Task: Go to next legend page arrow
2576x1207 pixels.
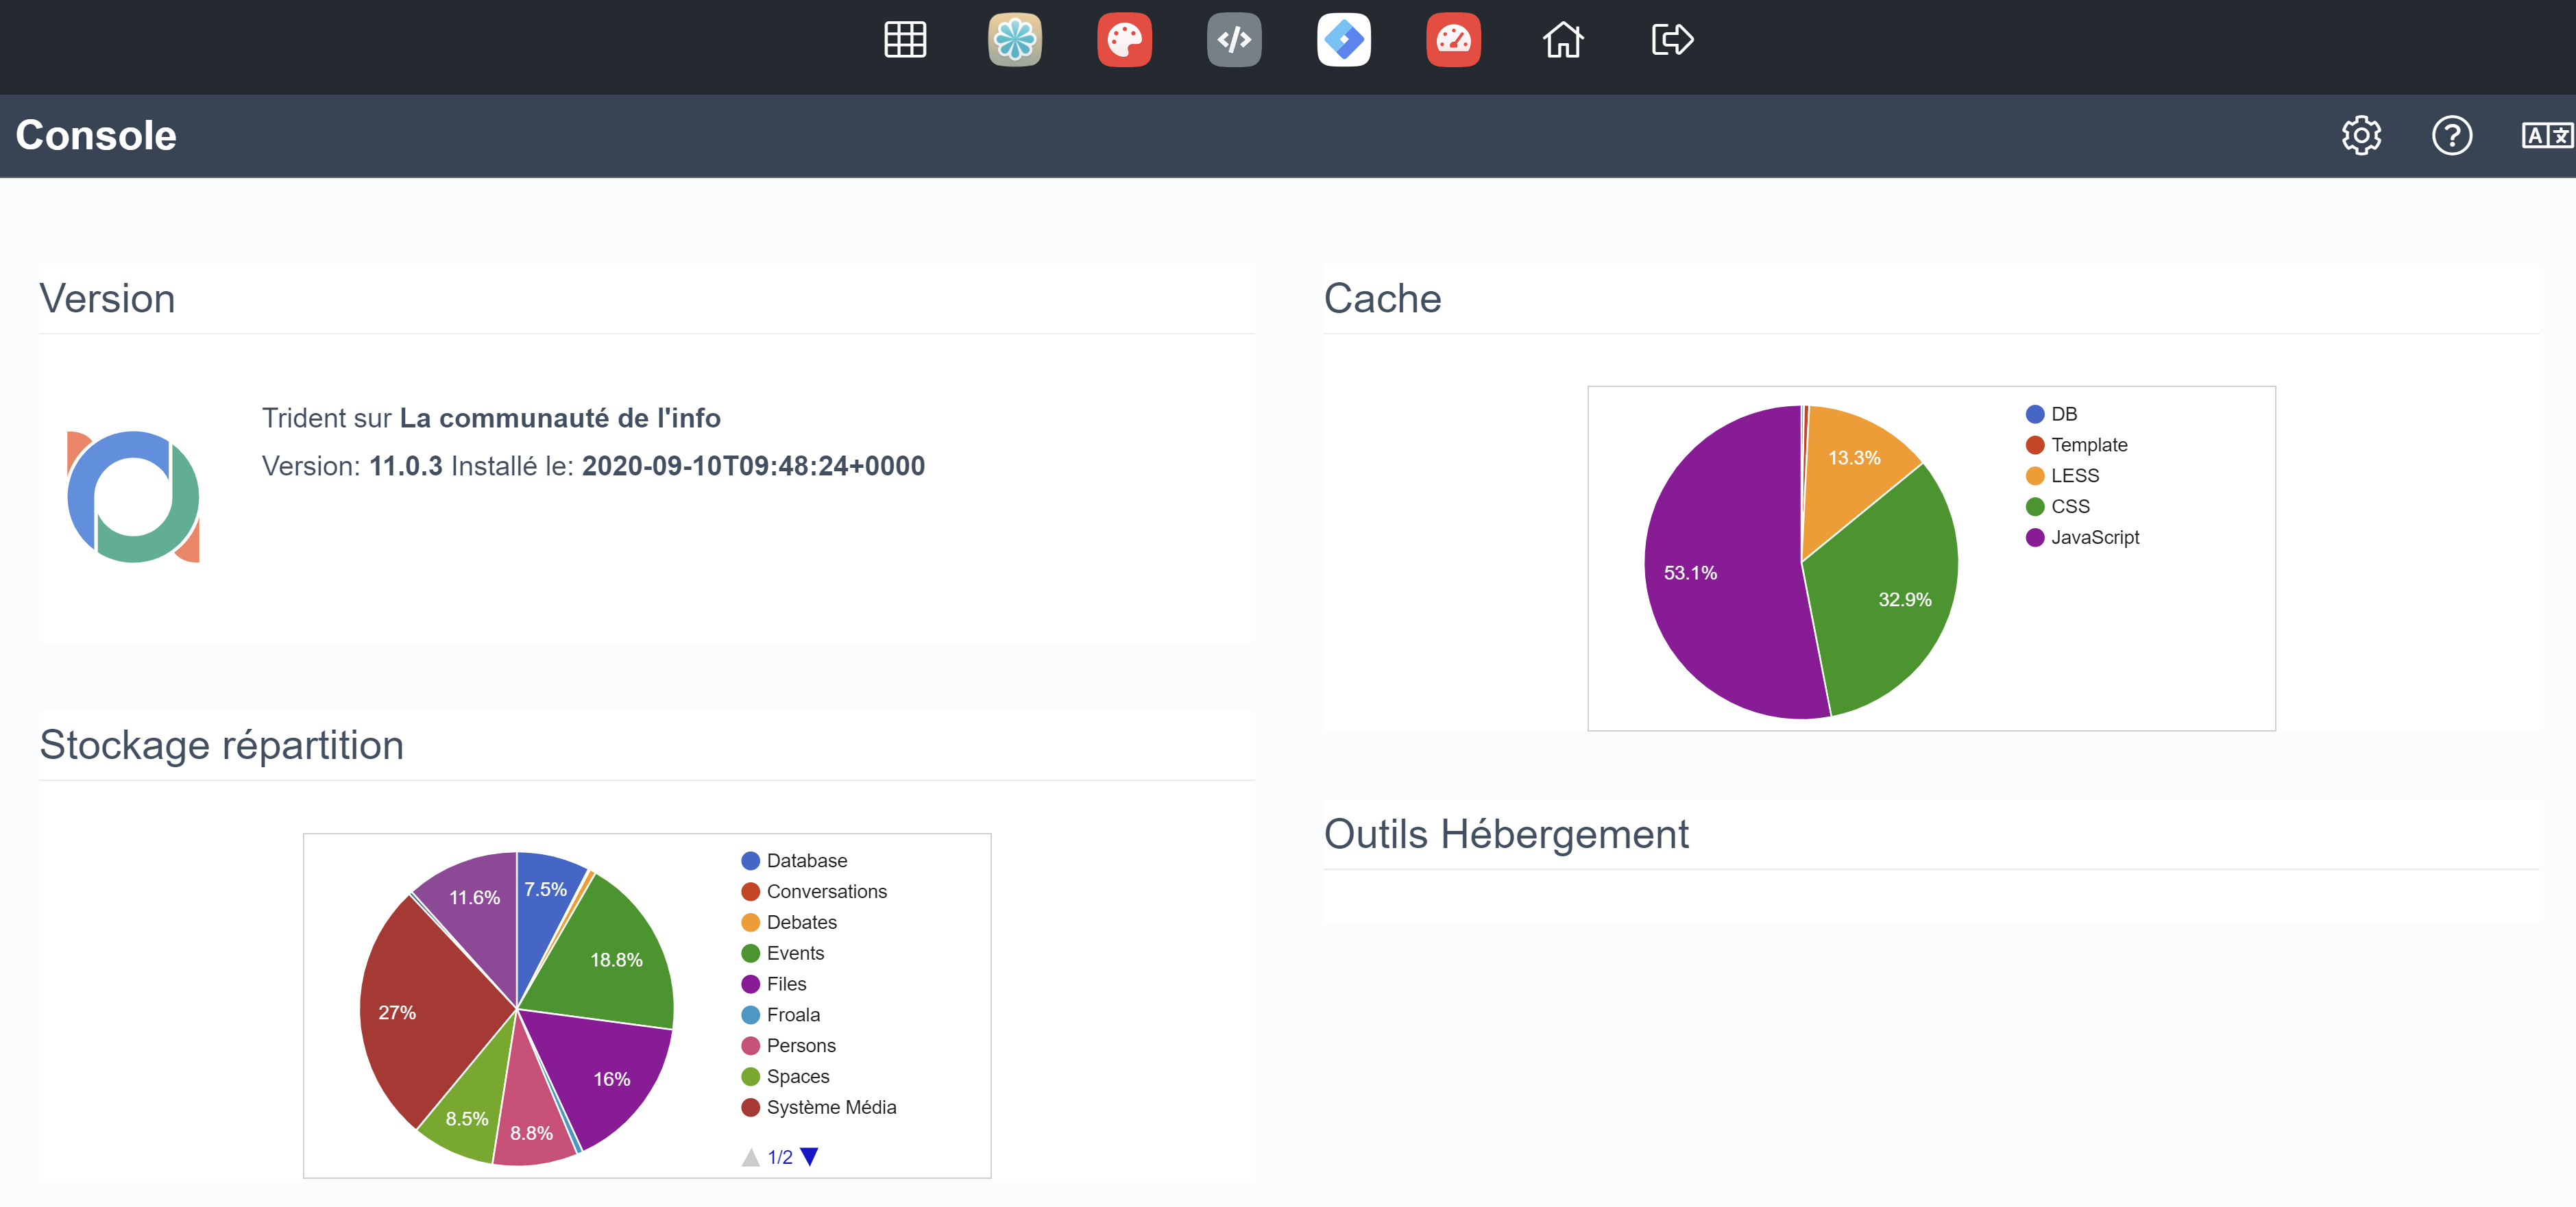Action: coord(810,1156)
